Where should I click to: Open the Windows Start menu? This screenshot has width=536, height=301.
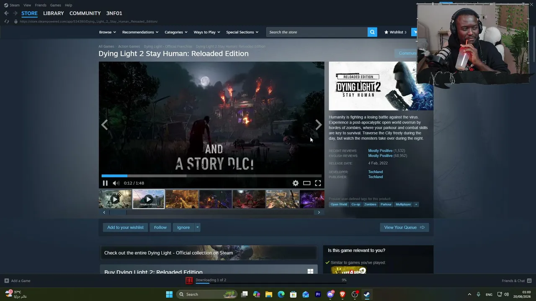169,294
